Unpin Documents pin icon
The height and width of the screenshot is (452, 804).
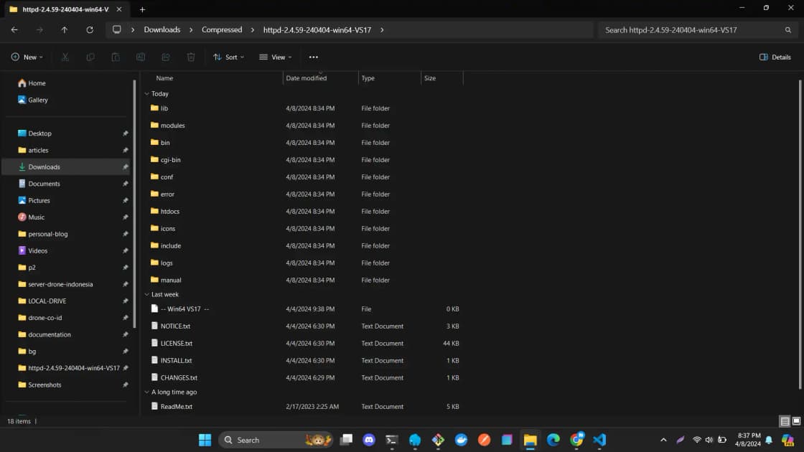(125, 184)
